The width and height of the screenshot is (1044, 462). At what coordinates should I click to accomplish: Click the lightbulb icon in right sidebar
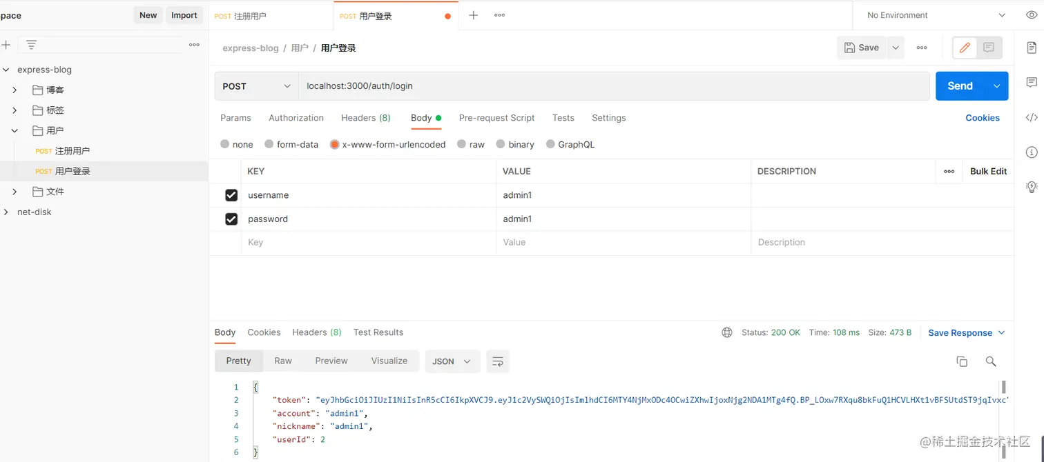(x=1032, y=186)
